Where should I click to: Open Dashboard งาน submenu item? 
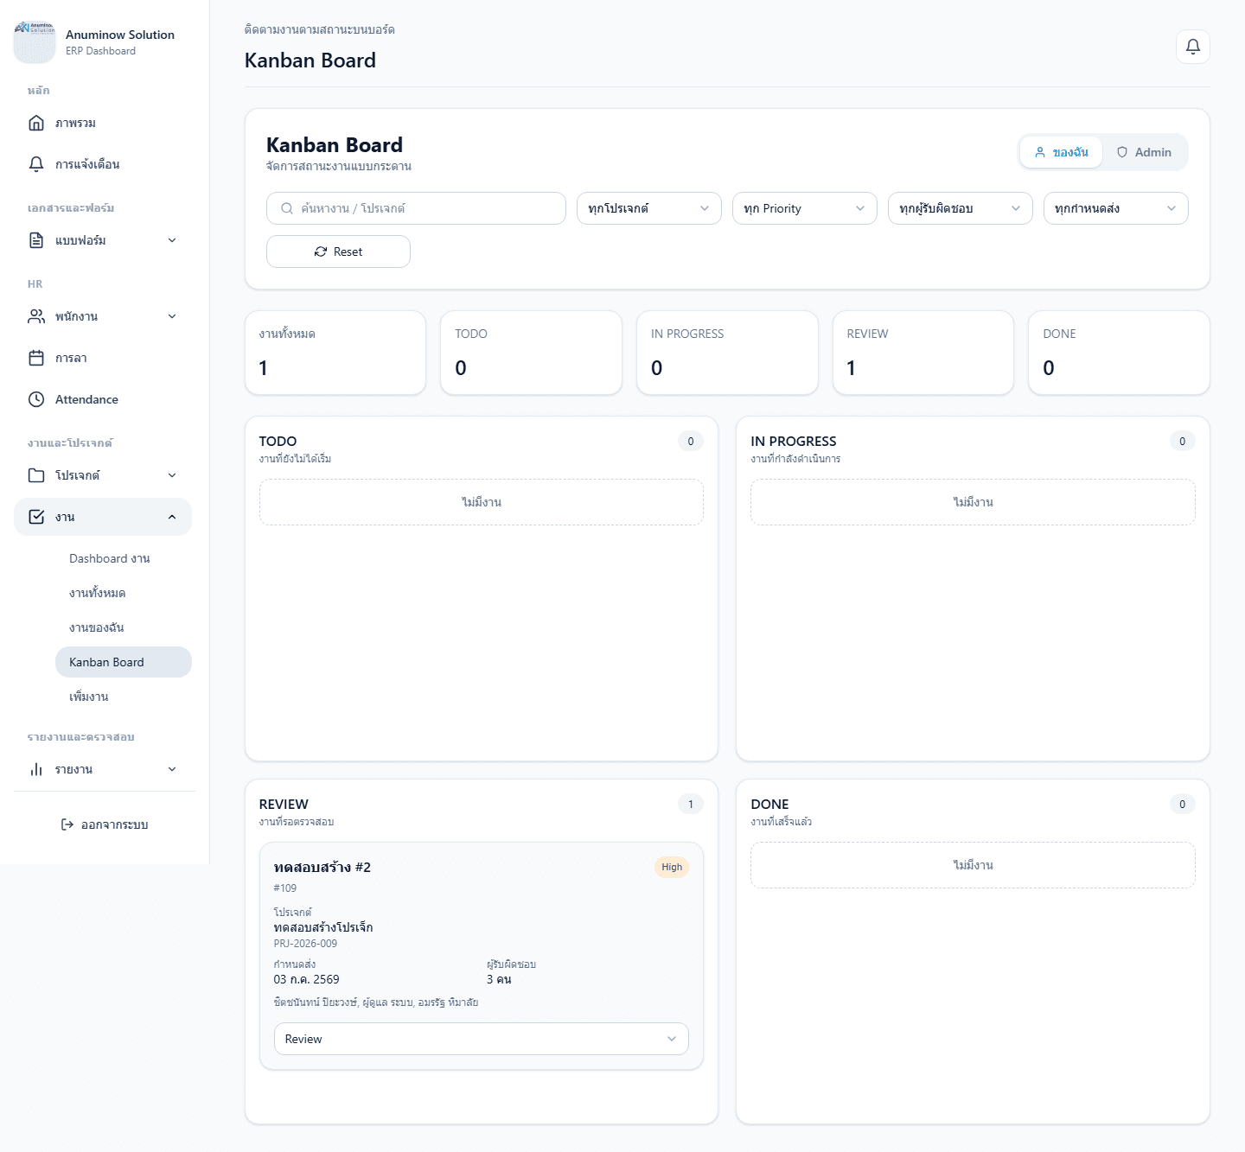[124, 558]
